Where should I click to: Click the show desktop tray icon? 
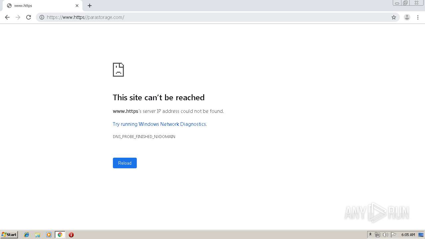click(421, 235)
